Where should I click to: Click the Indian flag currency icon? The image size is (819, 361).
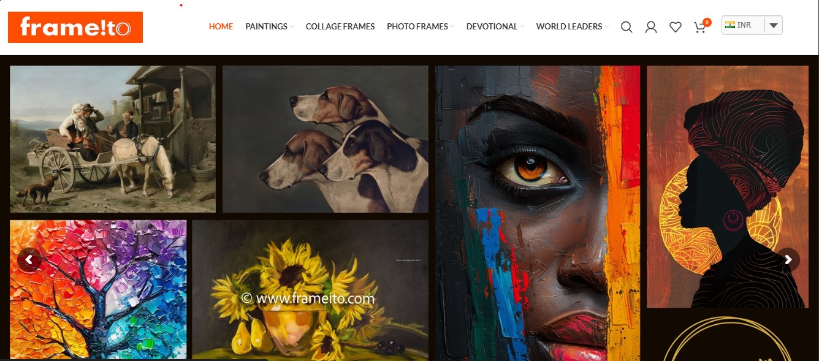tap(730, 25)
